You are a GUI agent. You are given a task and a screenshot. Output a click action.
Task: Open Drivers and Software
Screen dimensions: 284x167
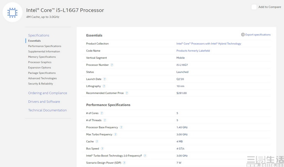tap(44, 101)
